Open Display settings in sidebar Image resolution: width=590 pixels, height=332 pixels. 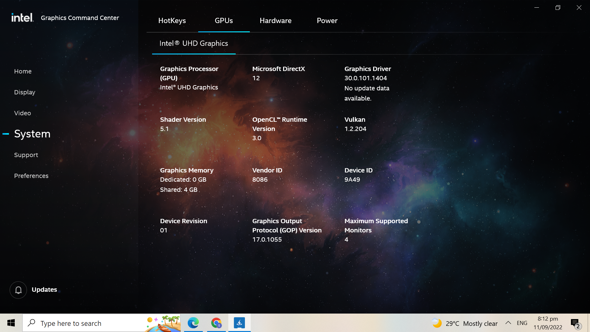click(25, 92)
